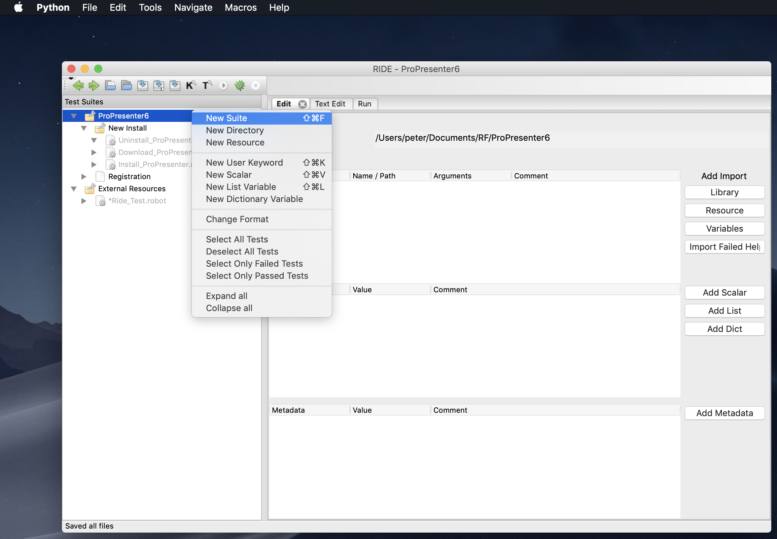
Task: Choose Select Only Failed Tests menu entry
Action: pos(254,263)
